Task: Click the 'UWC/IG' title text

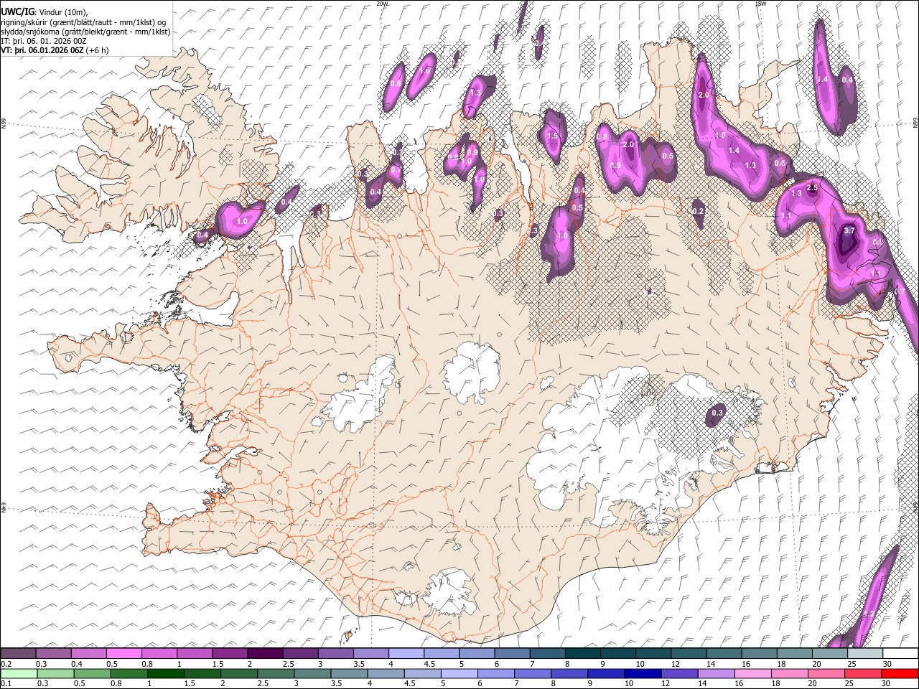Action: 17,11
